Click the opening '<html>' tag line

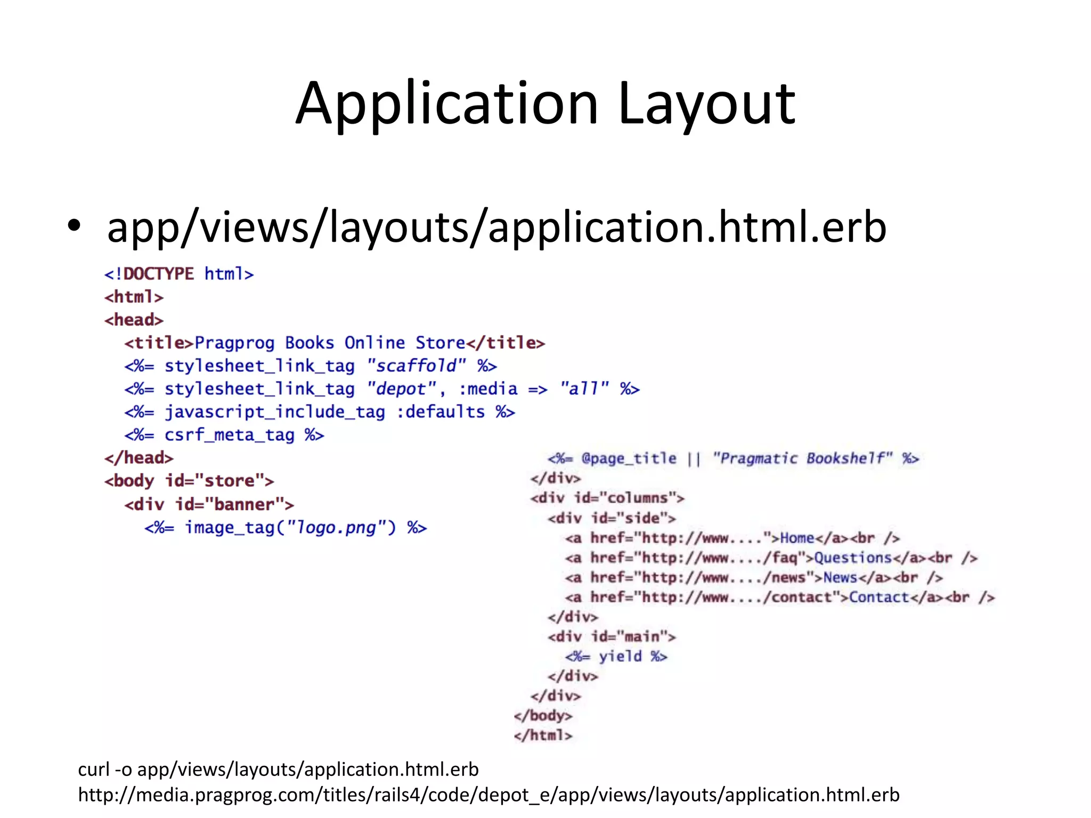coord(134,297)
